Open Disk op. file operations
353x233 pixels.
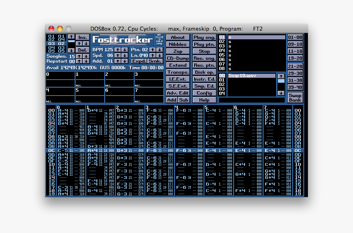coord(204,72)
